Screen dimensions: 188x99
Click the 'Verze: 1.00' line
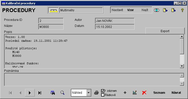click(x=15, y=37)
